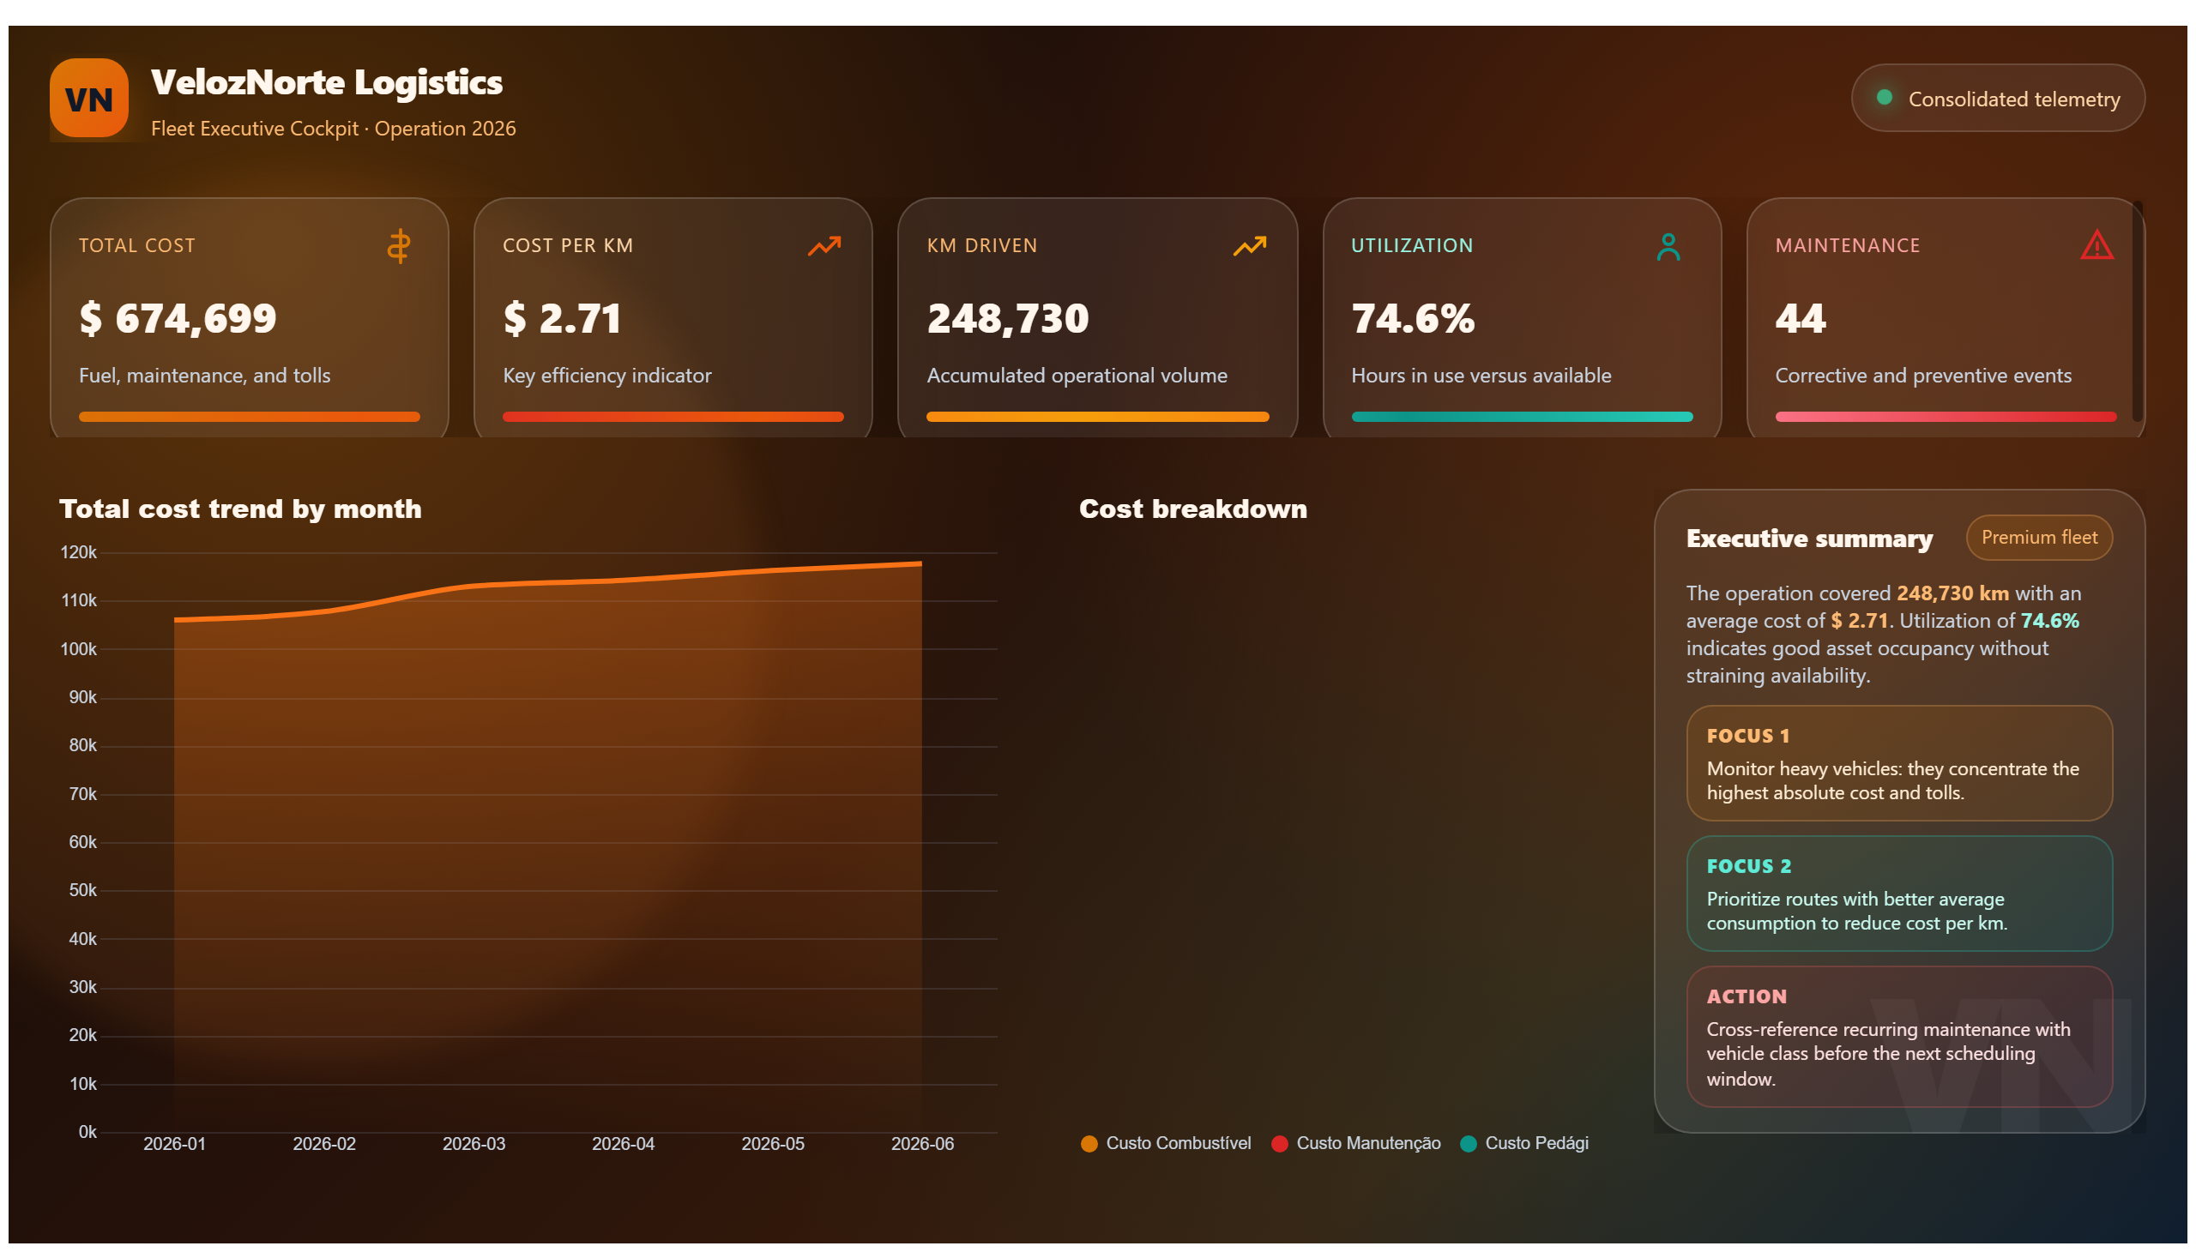Toggle the Custo Pedági legend item
Viewport: 2196px width, 1252px height.
tap(1523, 1143)
